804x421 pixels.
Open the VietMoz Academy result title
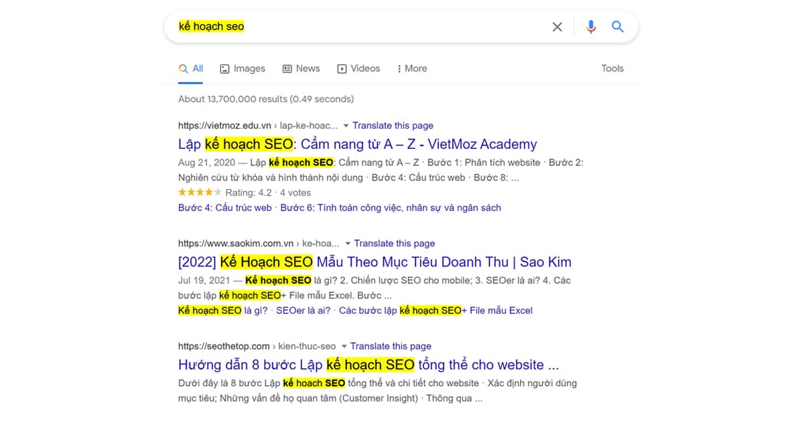pyautogui.click(x=358, y=144)
